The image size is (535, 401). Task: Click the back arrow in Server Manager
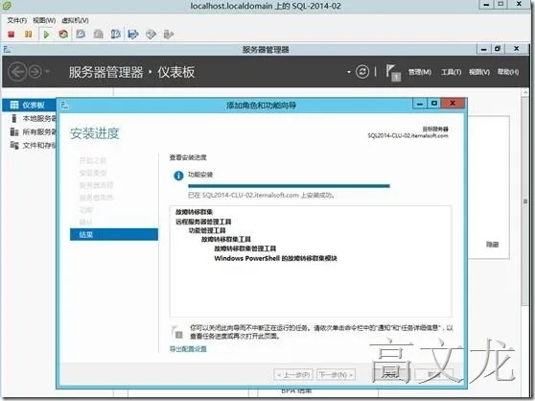coord(17,72)
